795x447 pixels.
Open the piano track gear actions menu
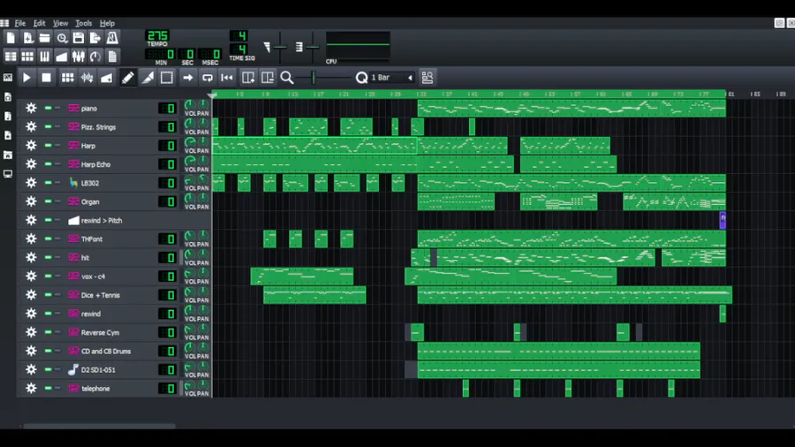pos(31,108)
